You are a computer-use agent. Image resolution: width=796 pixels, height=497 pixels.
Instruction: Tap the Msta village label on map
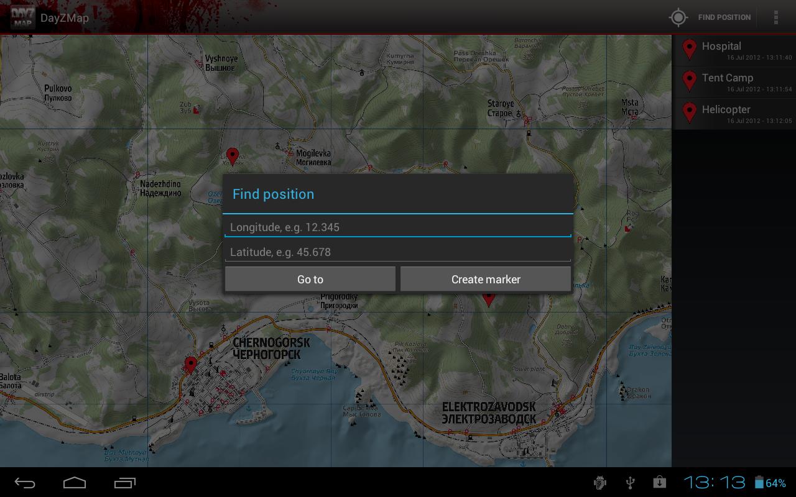tap(630, 107)
